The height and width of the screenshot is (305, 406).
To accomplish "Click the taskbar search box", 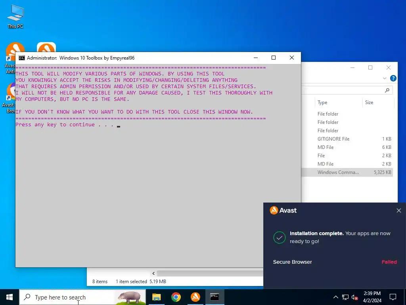I will [x=82, y=297].
